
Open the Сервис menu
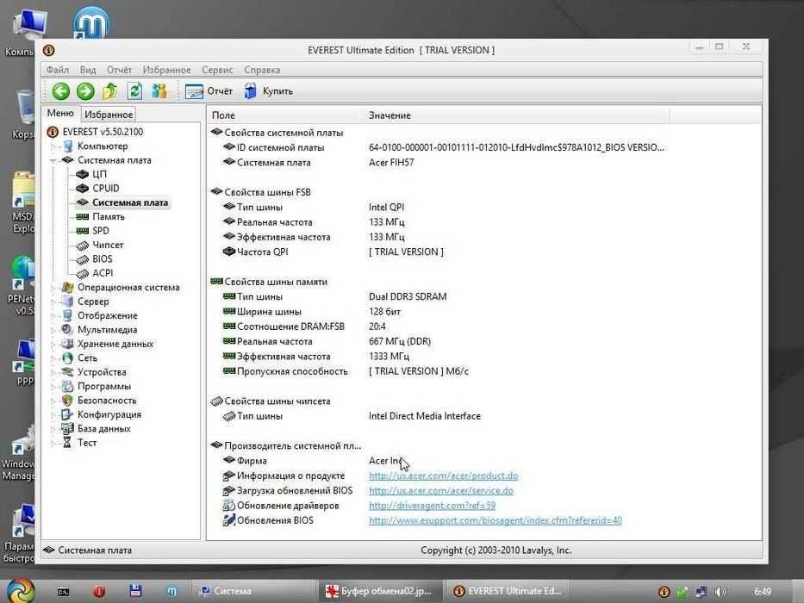point(217,70)
